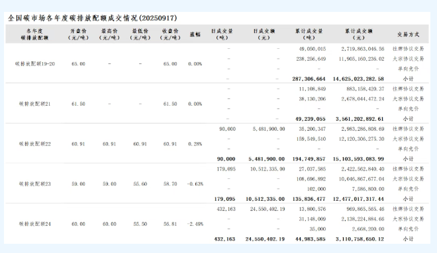The width and height of the screenshot is (437, 253).
Task: Select bold daily amount subtotal 24,550,402.19
Action: pos(265,239)
